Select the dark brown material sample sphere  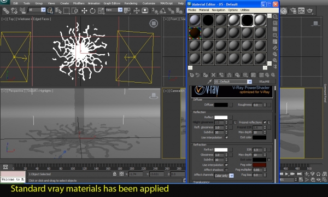click(195, 33)
